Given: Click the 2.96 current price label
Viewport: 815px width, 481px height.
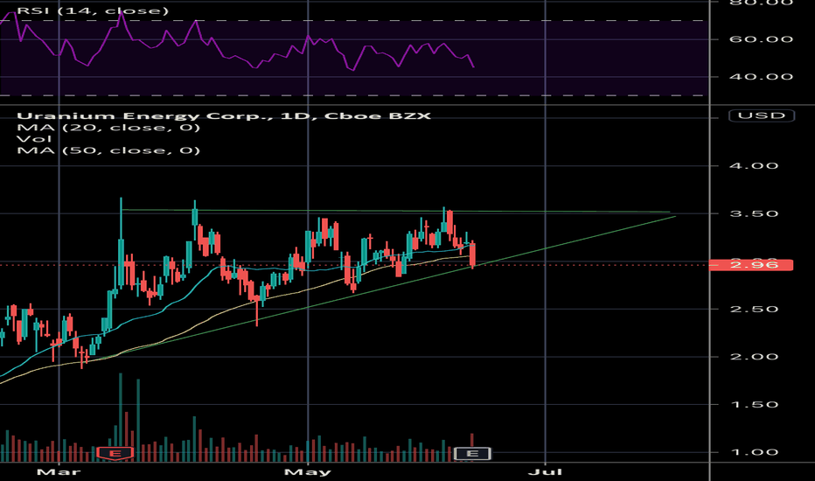Looking at the screenshot, I should point(751,265).
